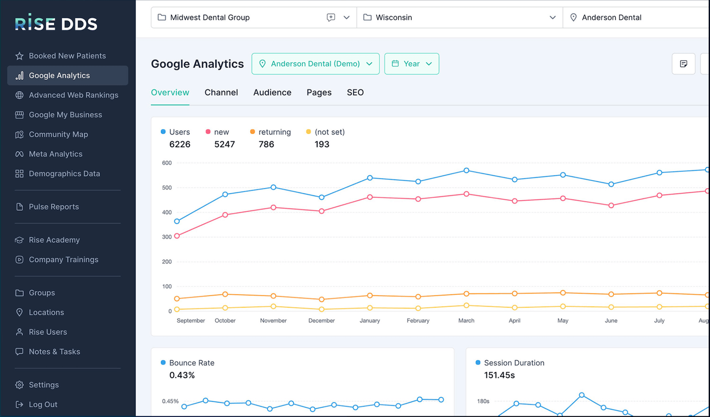The image size is (710, 417).
Task: Click the (not set) value 193
Action: coord(322,145)
